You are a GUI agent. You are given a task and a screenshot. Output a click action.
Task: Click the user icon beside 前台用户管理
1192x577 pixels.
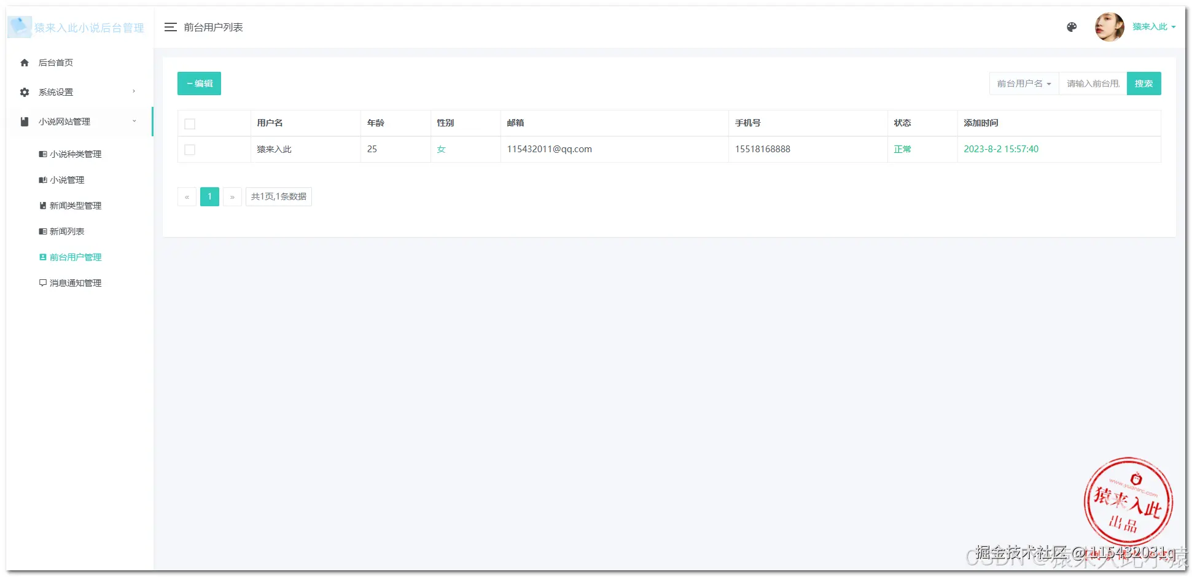click(43, 257)
